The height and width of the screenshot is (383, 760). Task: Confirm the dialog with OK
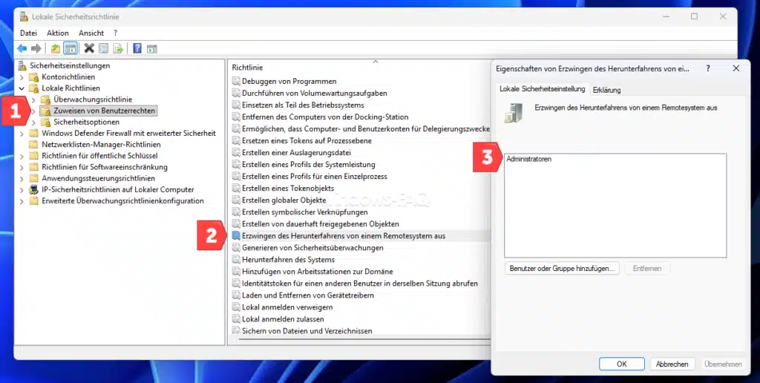(x=622, y=364)
